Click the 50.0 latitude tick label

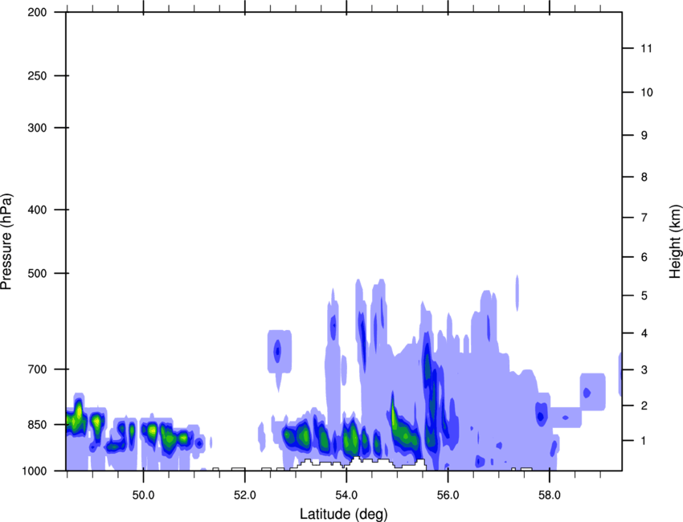pyautogui.click(x=143, y=495)
